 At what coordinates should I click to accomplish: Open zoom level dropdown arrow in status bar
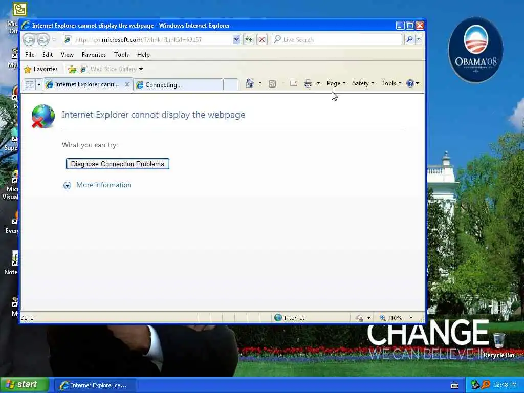(x=411, y=318)
